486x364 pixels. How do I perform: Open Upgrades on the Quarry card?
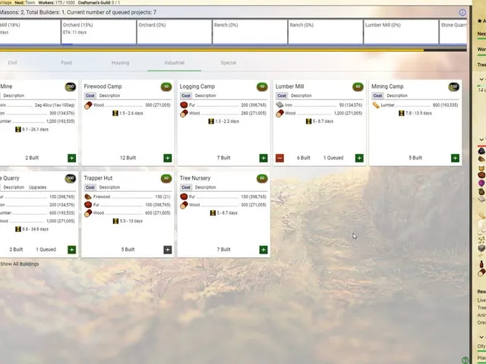pos(37,187)
